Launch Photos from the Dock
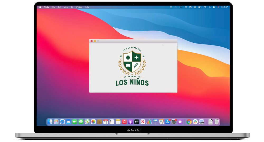The width and height of the screenshot is (264, 142). (x=93, y=122)
